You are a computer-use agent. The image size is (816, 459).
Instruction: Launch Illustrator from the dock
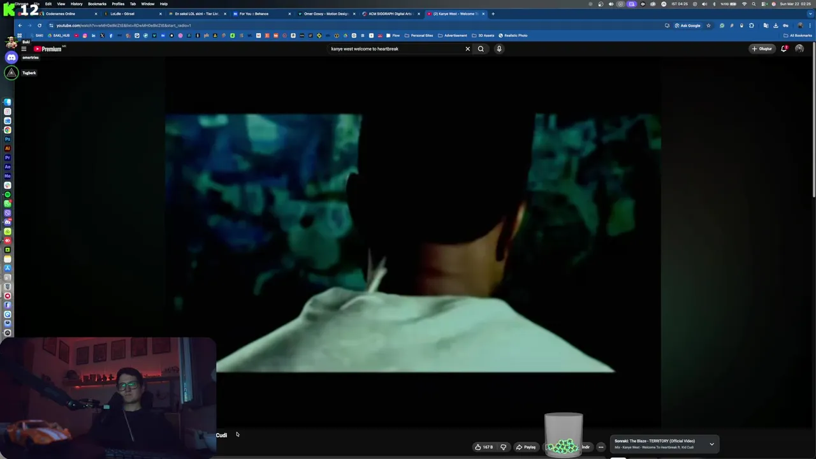(x=8, y=148)
